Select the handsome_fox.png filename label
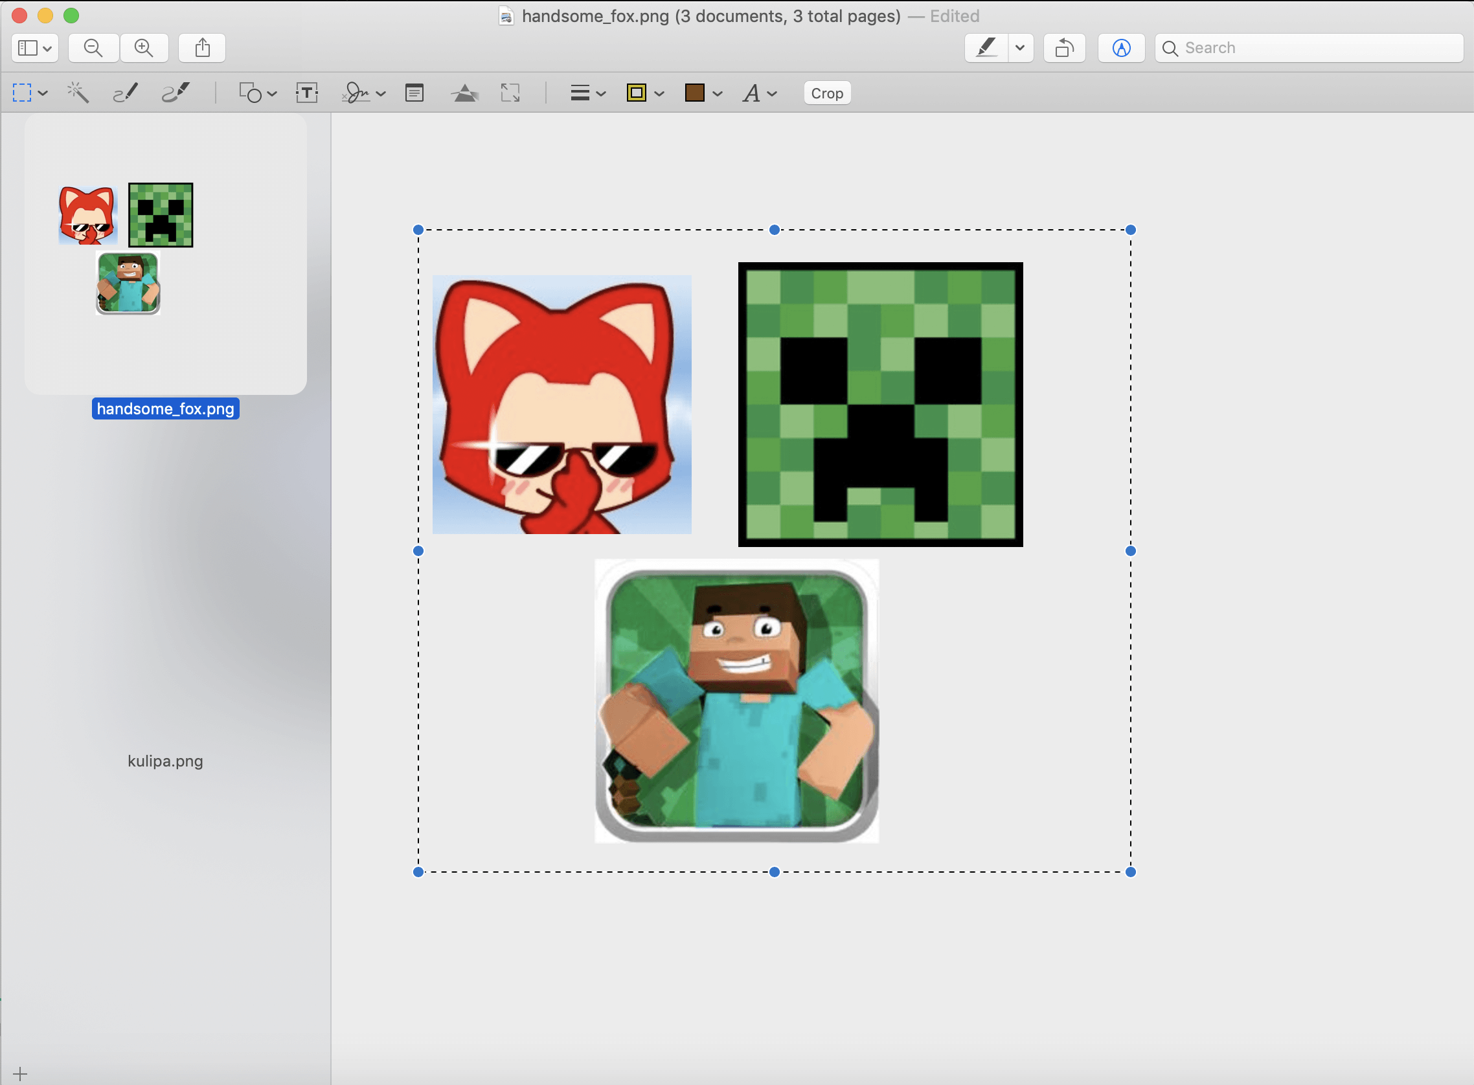 point(166,408)
